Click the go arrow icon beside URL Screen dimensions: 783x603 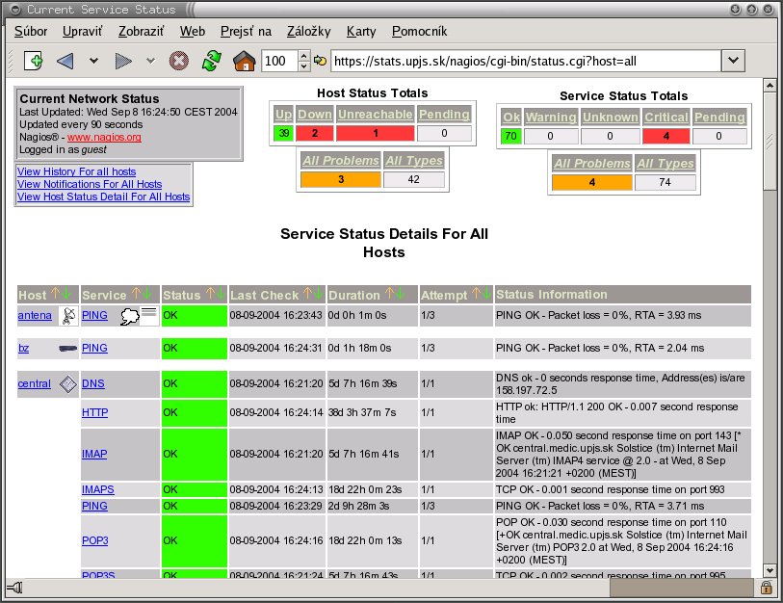pyautogui.click(x=320, y=61)
